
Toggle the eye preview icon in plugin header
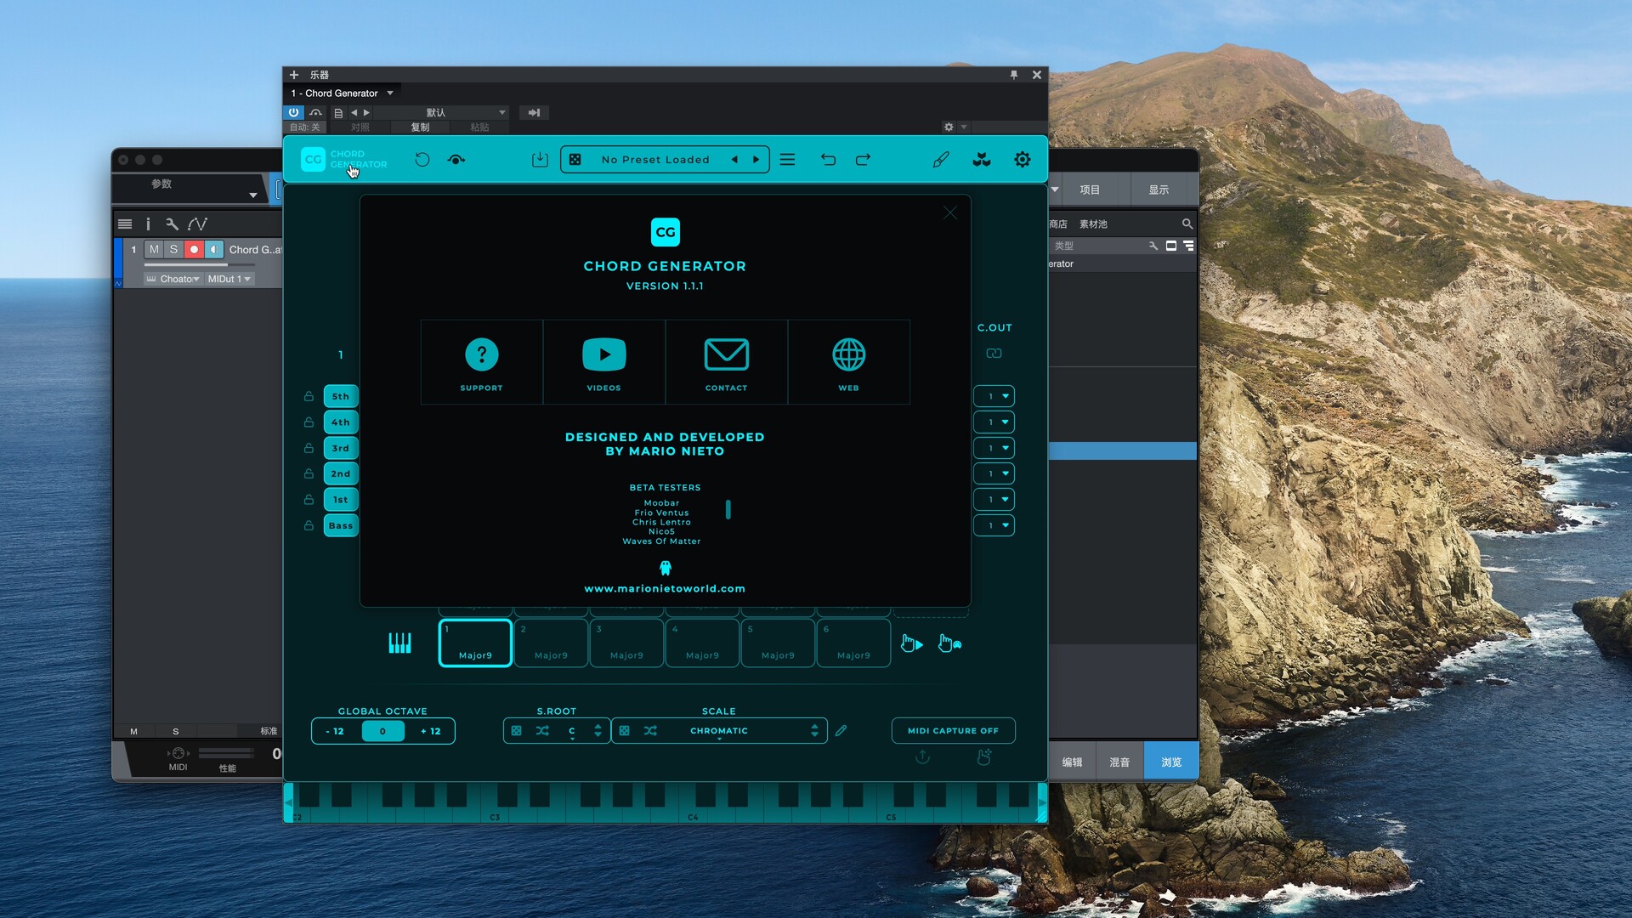tap(456, 159)
